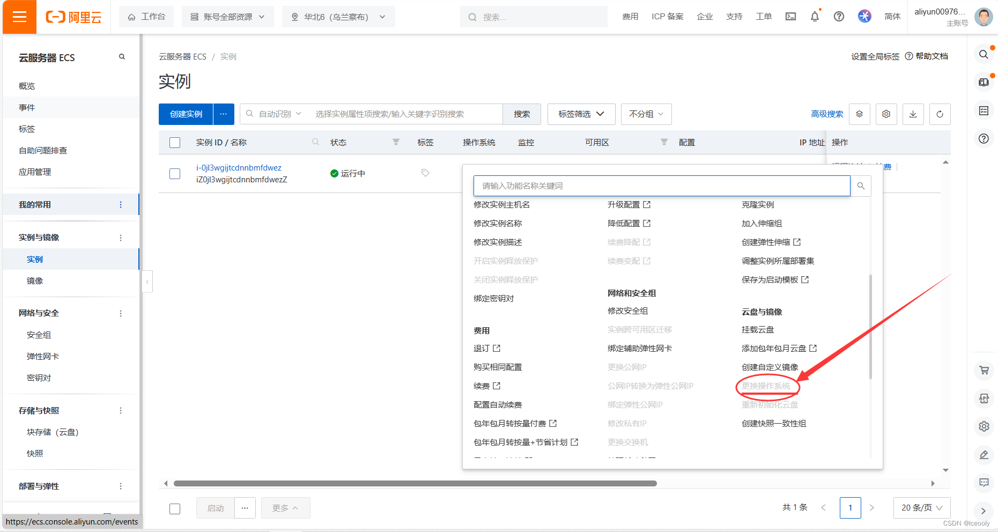
Task: Click the search icon in function popup
Action: click(861, 186)
